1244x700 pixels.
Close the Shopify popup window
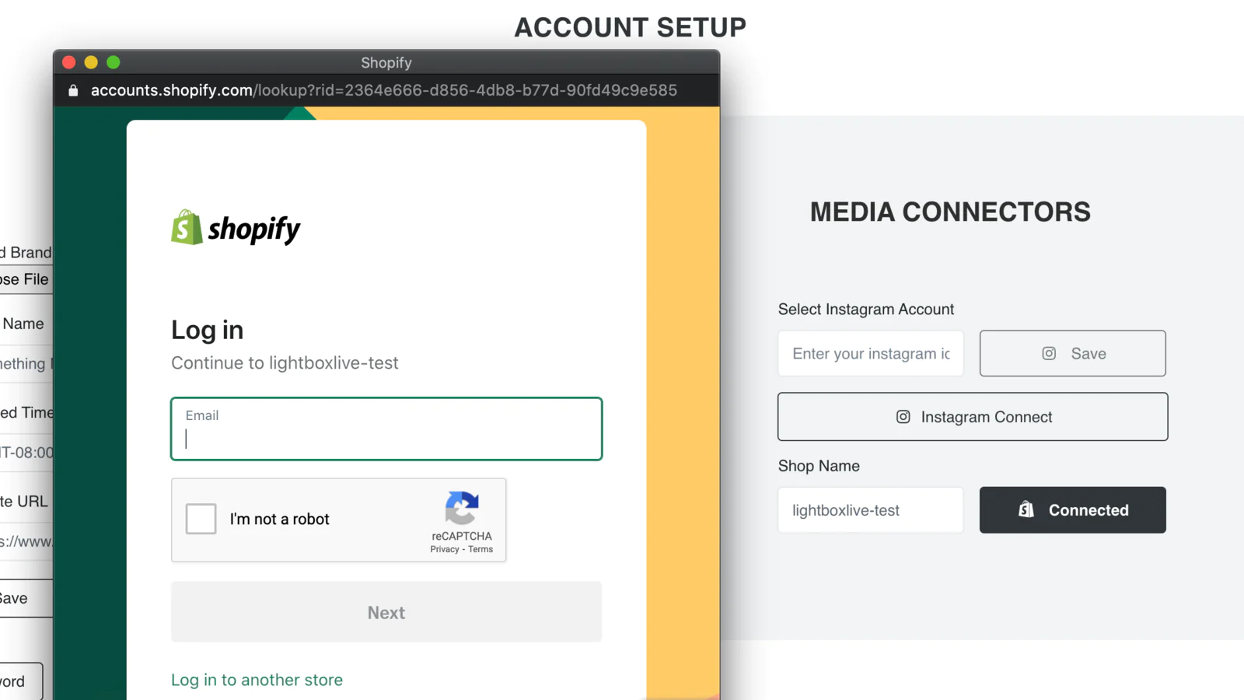coord(68,62)
